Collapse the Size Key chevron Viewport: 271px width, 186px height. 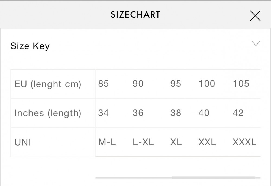[x=256, y=43]
